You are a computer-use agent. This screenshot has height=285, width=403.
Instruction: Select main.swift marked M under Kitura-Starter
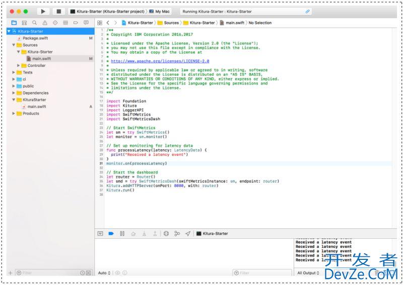tap(50, 58)
